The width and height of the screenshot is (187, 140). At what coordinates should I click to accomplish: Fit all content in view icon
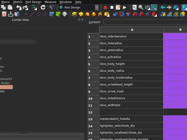tap(134, 7)
